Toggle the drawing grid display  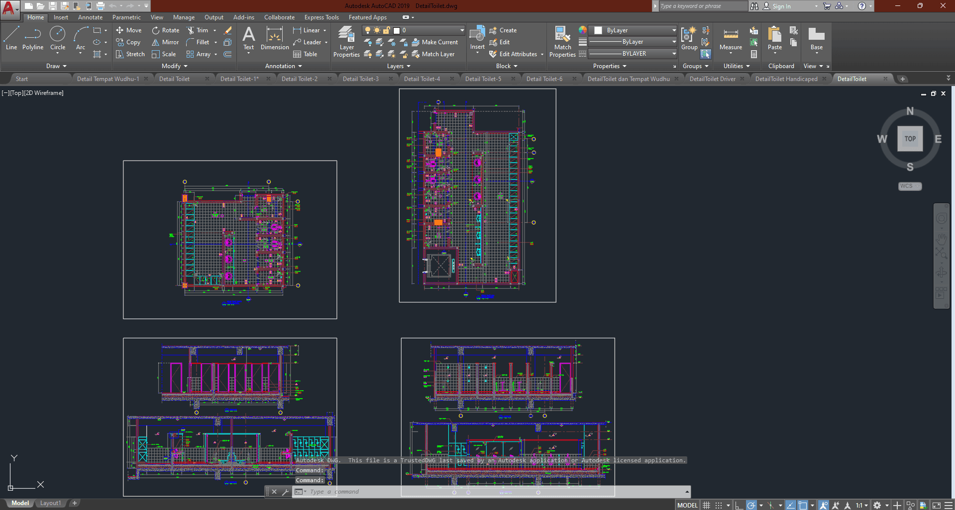point(706,505)
